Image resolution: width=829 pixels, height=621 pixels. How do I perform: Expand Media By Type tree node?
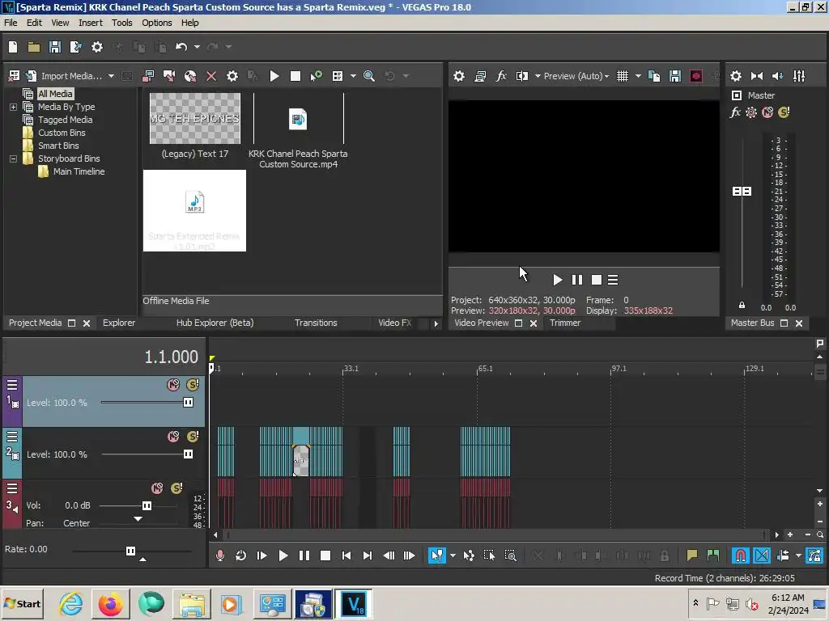[x=13, y=107]
